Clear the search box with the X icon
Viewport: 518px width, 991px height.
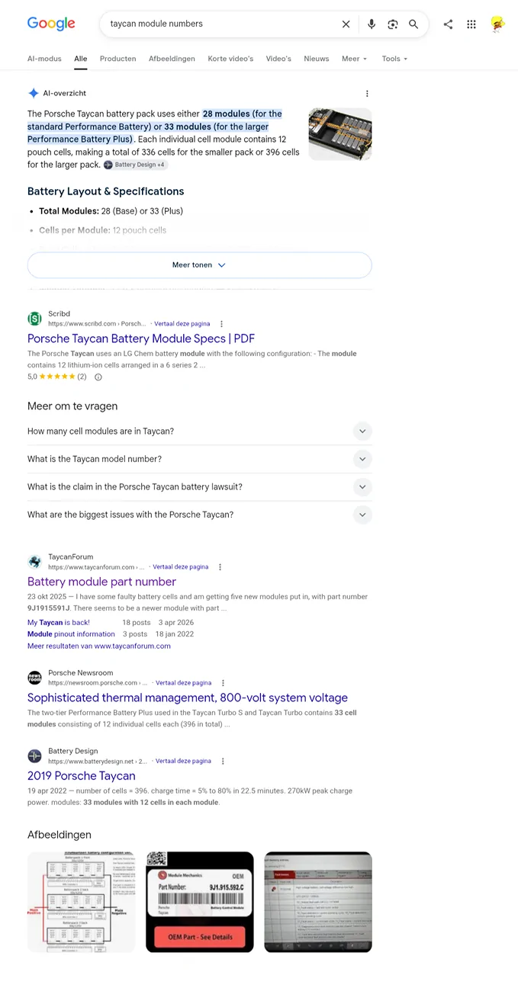(346, 24)
